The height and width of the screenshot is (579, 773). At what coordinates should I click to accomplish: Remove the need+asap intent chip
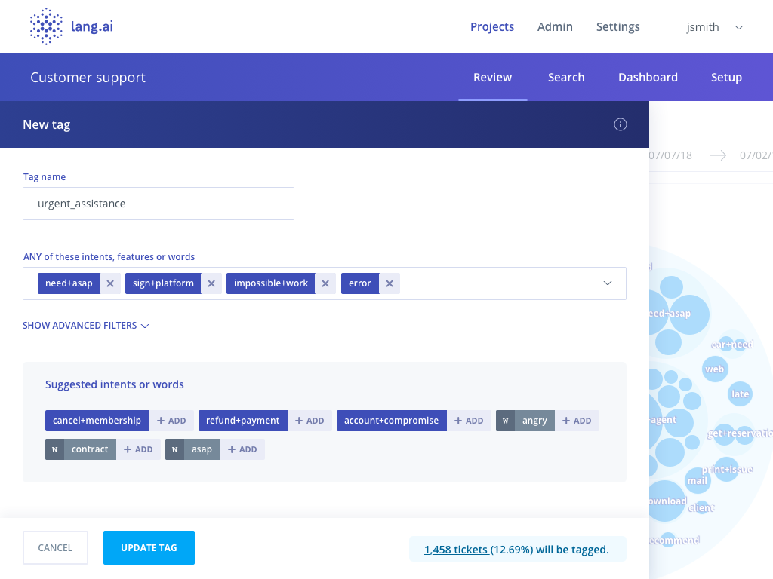pos(110,283)
